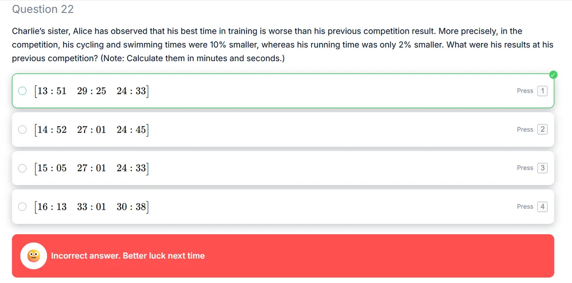The image size is (572, 283).
Task: Select radio button for 16:13 33:01 30:38
Action: 22,206
